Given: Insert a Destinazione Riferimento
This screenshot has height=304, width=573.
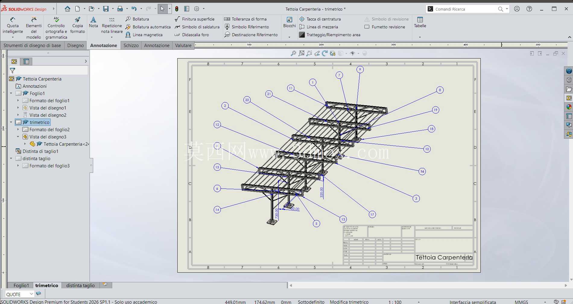Looking at the screenshot, I should [x=251, y=35].
